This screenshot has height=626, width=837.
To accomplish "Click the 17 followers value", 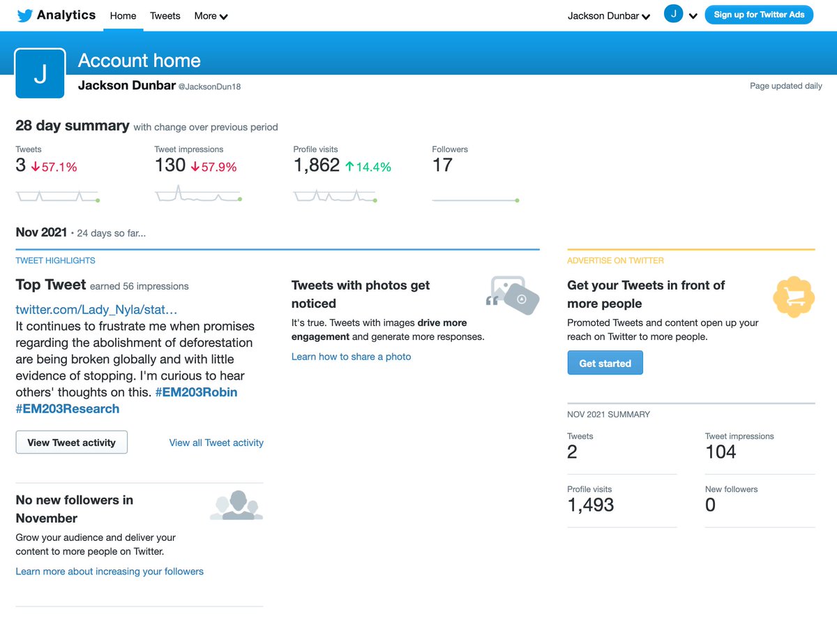I will [x=442, y=165].
